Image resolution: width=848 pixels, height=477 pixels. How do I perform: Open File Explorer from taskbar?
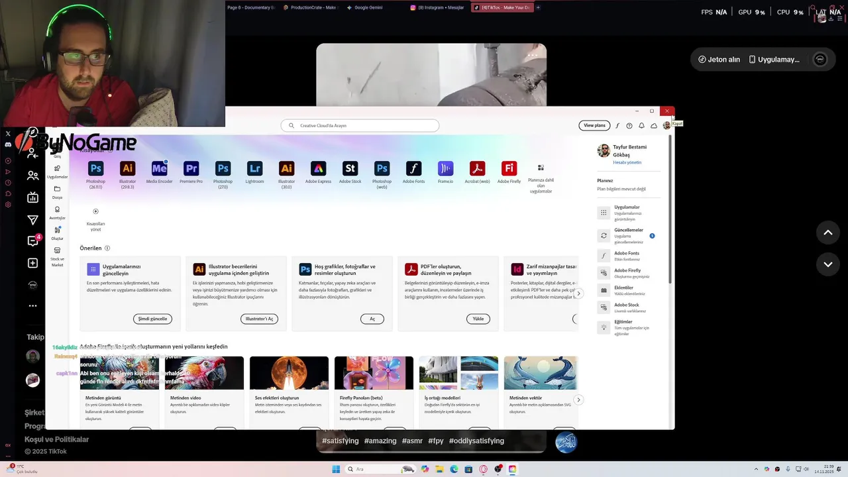[439, 469]
